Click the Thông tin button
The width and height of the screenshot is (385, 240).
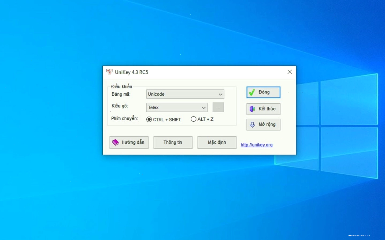(x=173, y=142)
